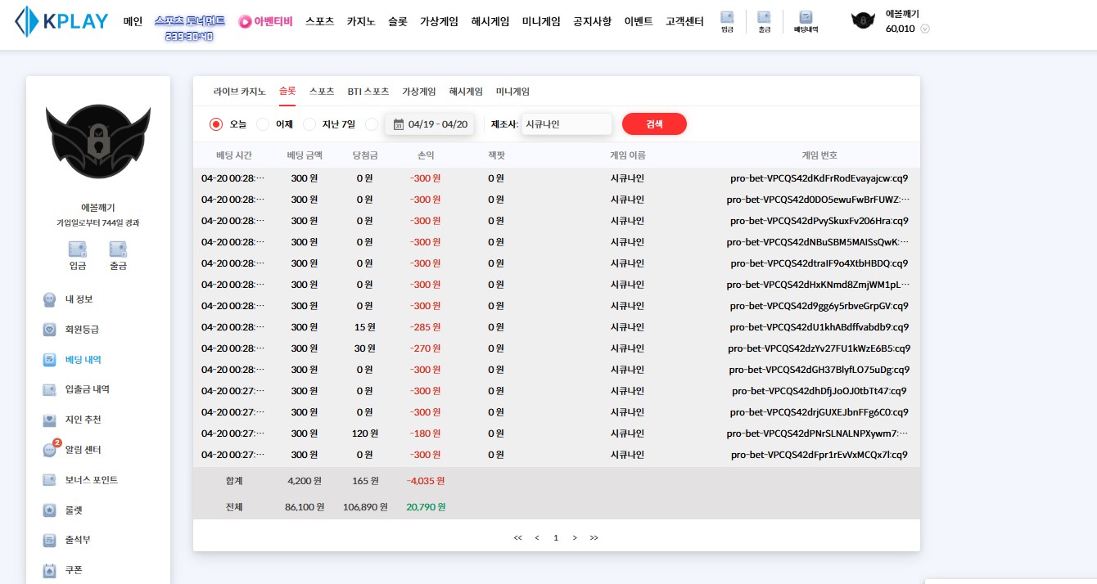Screen dimensions: 1097x584
Task: Open the 04/19 - 04/20 date range picker
Action: point(430,124)
